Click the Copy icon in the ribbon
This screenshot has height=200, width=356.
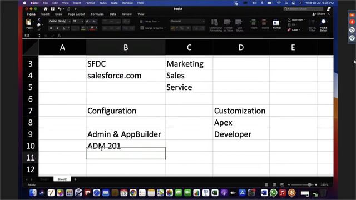(x=39, y=24)
